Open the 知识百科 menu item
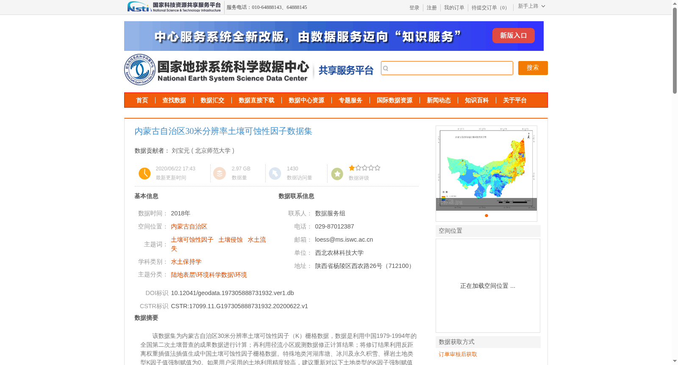This screenshot has height=365, width=678. pyautogui.click(x=477, y=100)
